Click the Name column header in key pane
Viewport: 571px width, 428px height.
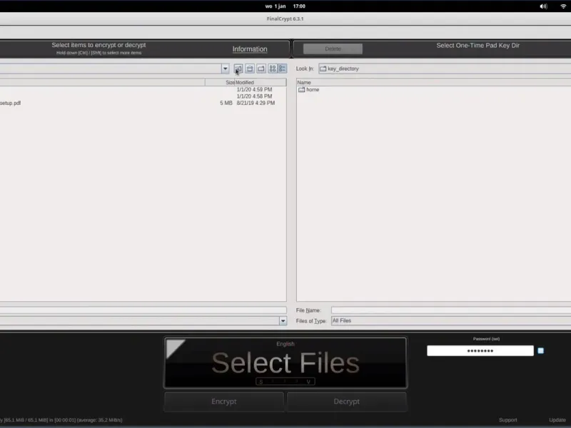point(433,83)
